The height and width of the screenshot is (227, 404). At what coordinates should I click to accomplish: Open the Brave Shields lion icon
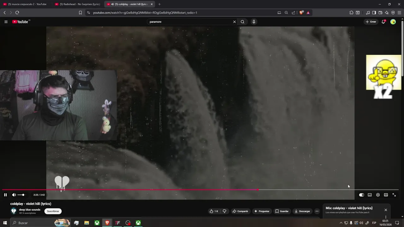pos(301,13)
